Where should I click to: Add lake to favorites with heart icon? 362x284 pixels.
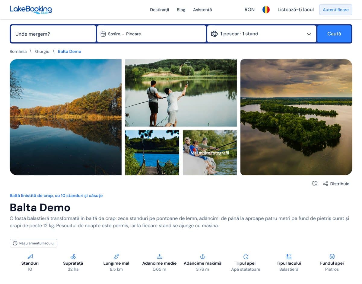315,184
